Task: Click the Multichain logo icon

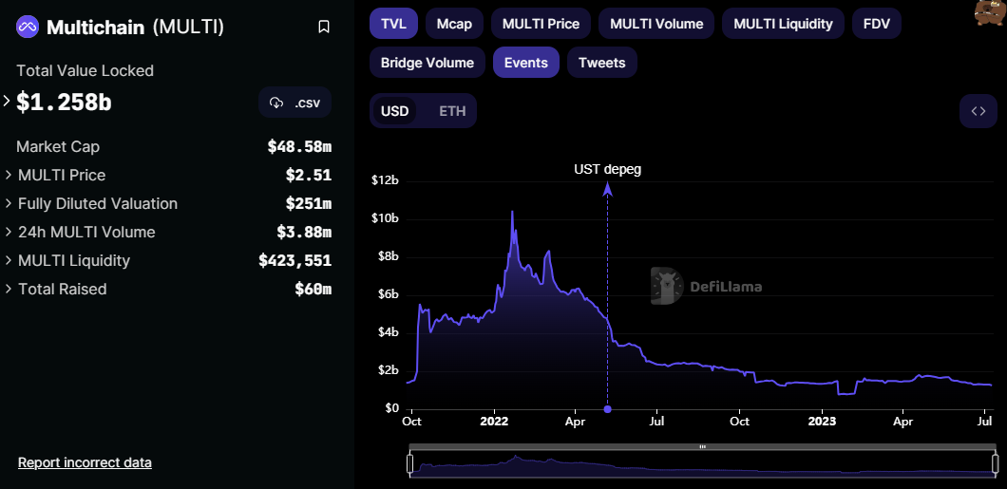Action: (x=27, y=27)
